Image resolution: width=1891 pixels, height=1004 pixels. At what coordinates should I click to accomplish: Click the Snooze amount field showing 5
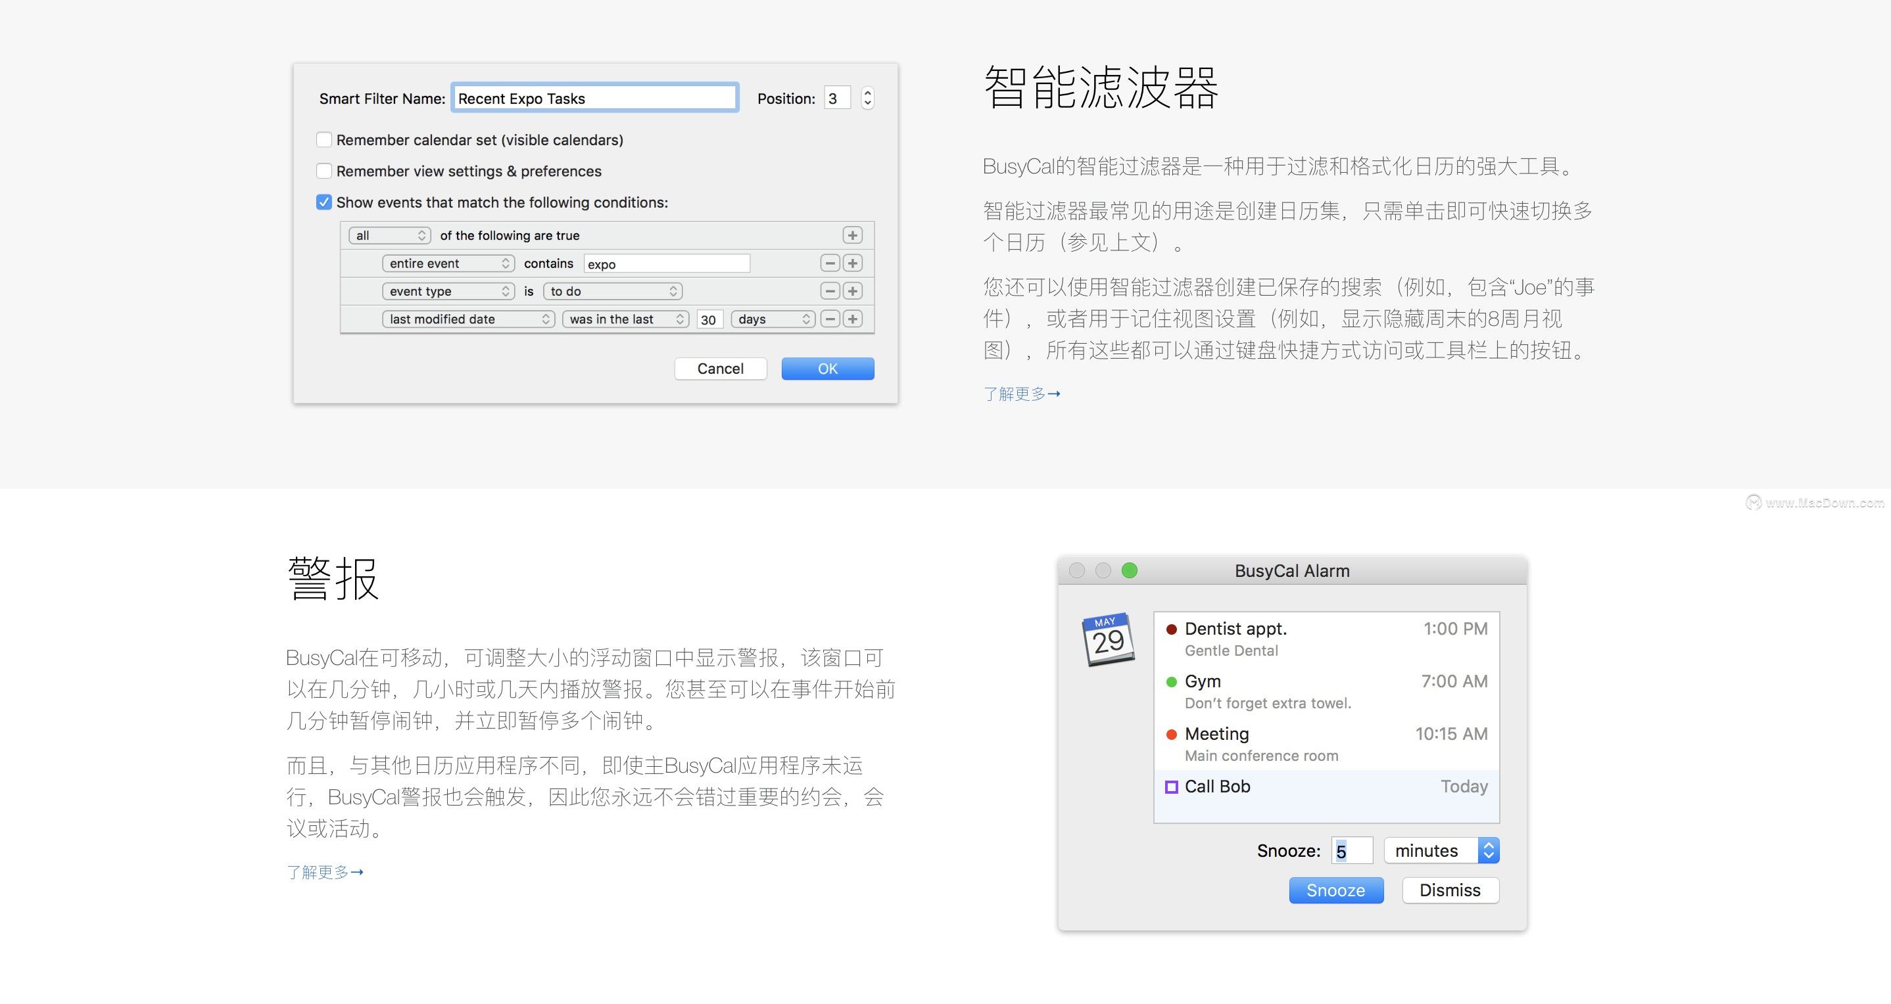1352,851
